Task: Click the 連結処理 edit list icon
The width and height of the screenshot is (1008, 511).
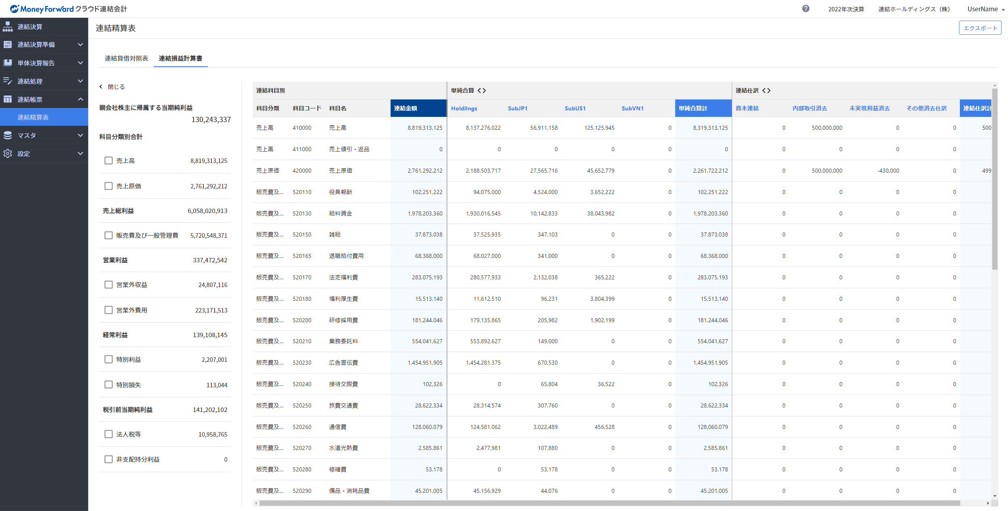Action: click(x=8, y=81)
